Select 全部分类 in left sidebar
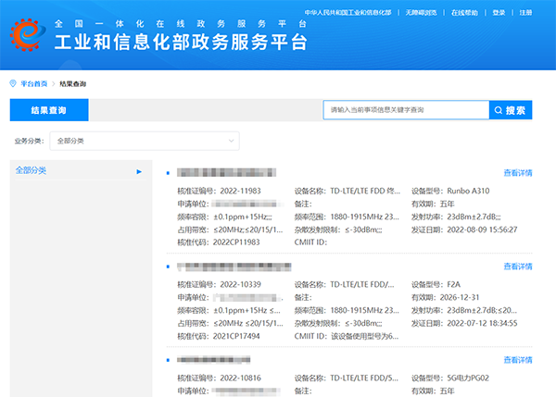The height and width of the screenshot is (397, 556). (x=32, y=171)
